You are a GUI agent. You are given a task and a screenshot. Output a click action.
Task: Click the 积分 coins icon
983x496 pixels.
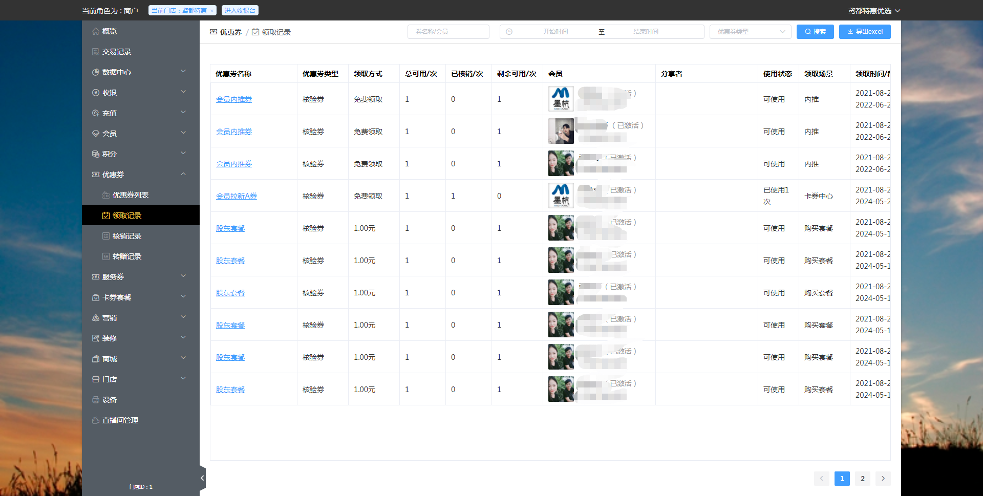point(96,154)
